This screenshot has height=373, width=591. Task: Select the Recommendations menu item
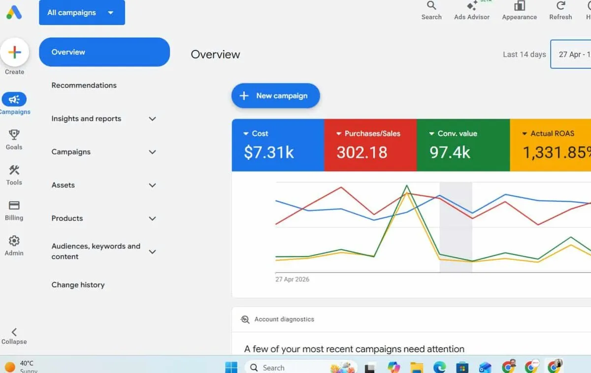84,85
